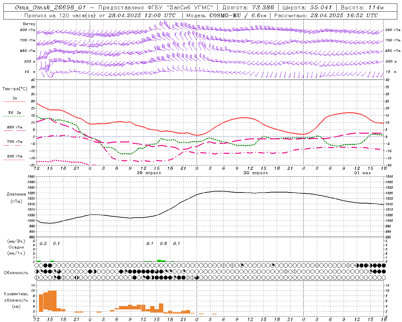Click the Ветер panel label
The image size is (402, 322).
[29, 24]
